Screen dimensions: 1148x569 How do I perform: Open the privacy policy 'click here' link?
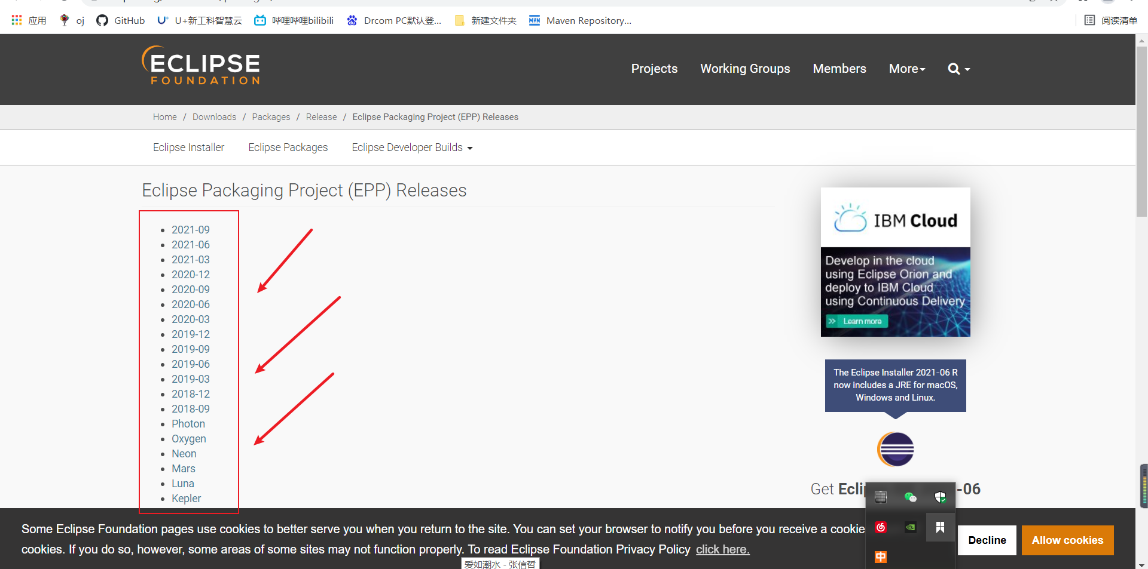point(722,549)
